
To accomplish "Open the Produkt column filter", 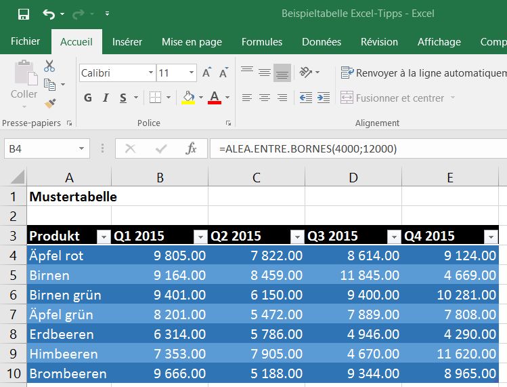I will tap(104, 237).
